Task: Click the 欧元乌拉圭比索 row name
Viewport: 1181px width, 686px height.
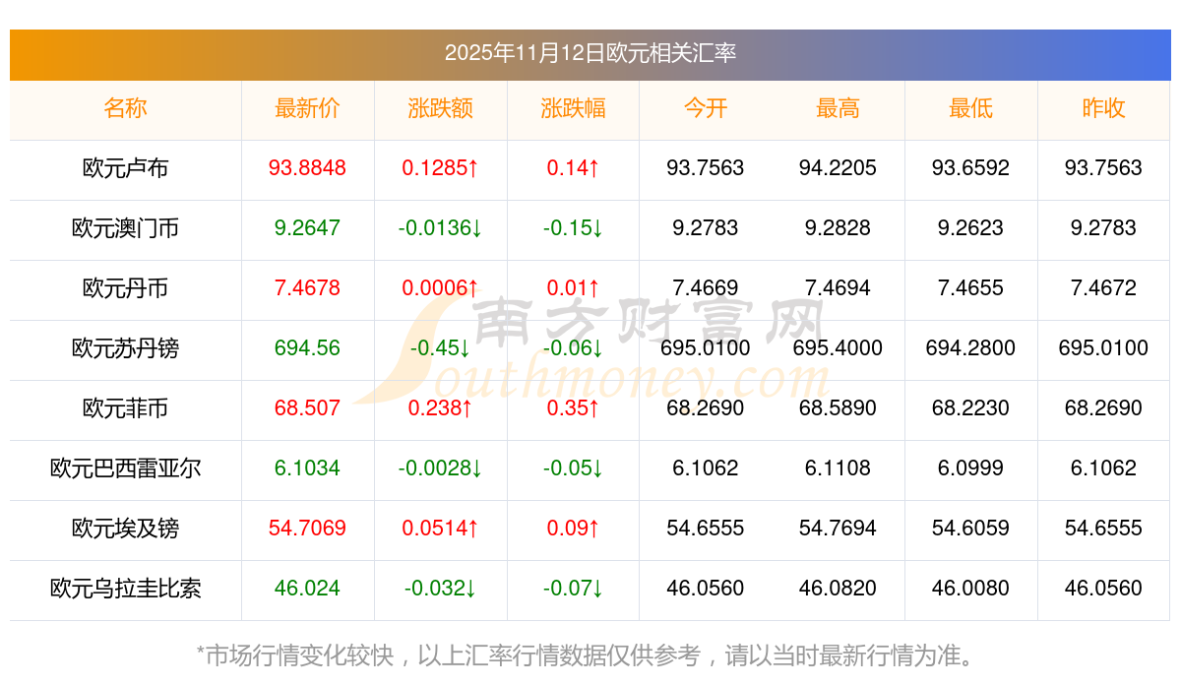Action: [125, 589]
